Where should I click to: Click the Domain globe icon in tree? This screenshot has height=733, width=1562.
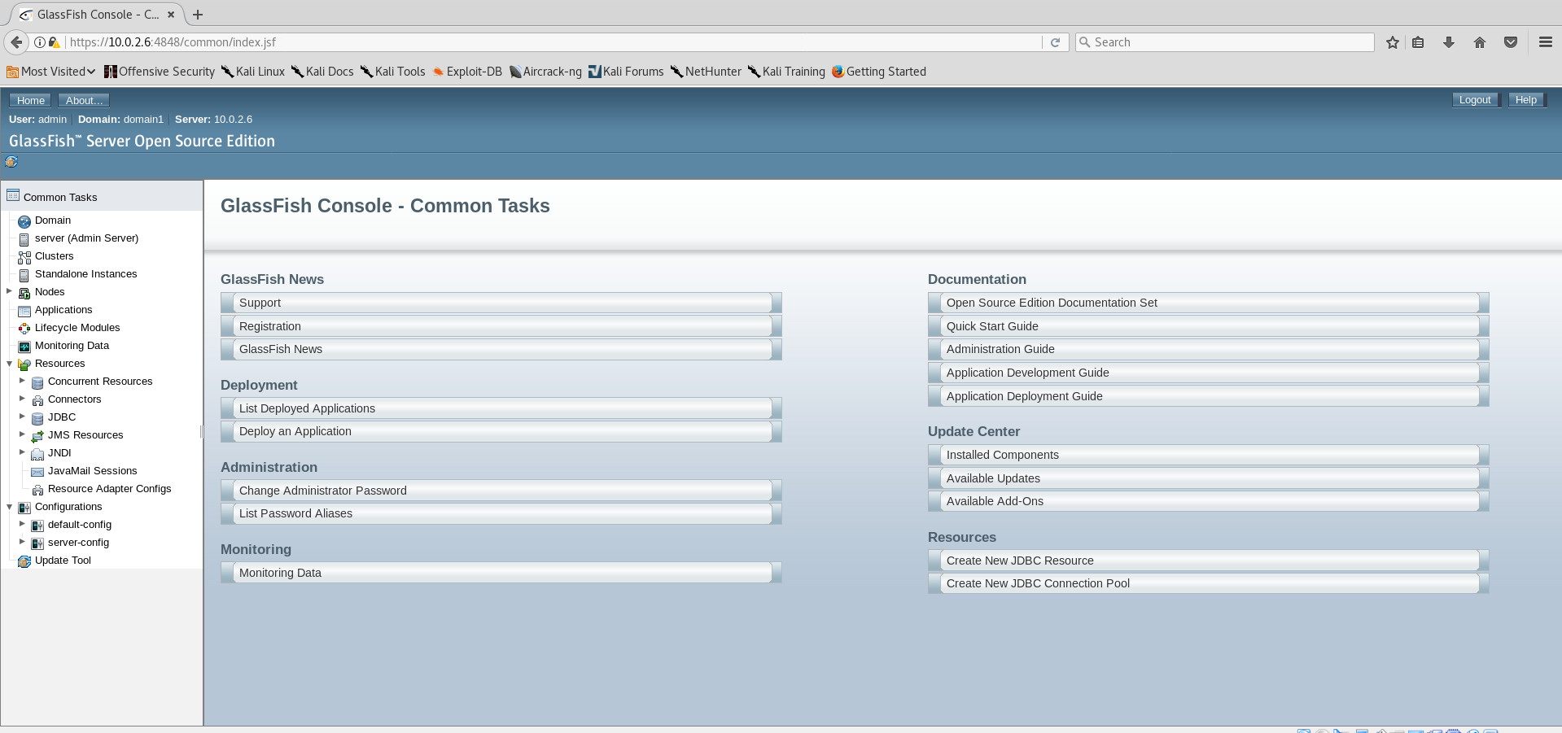pyautogui.click(x=24, y=221)
